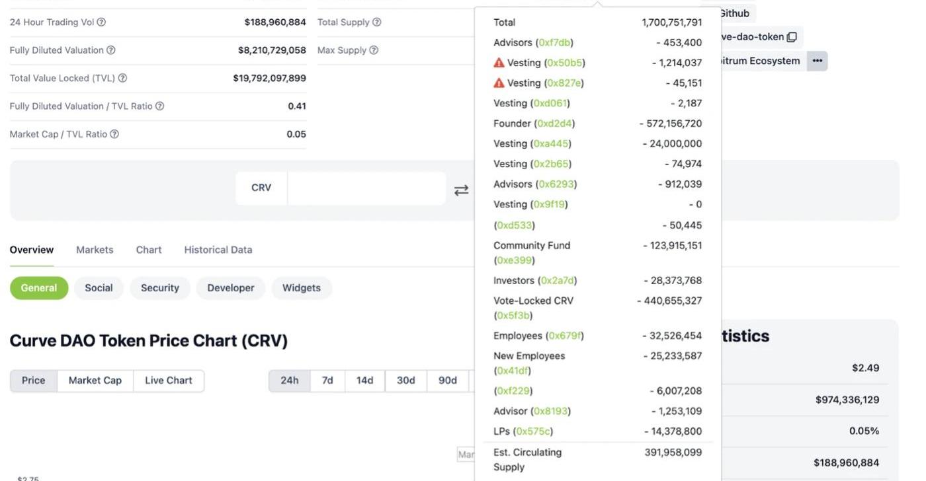926x481 pixels.
Task: Open the Historical Data tab
Action: click(x=218, y=250)
